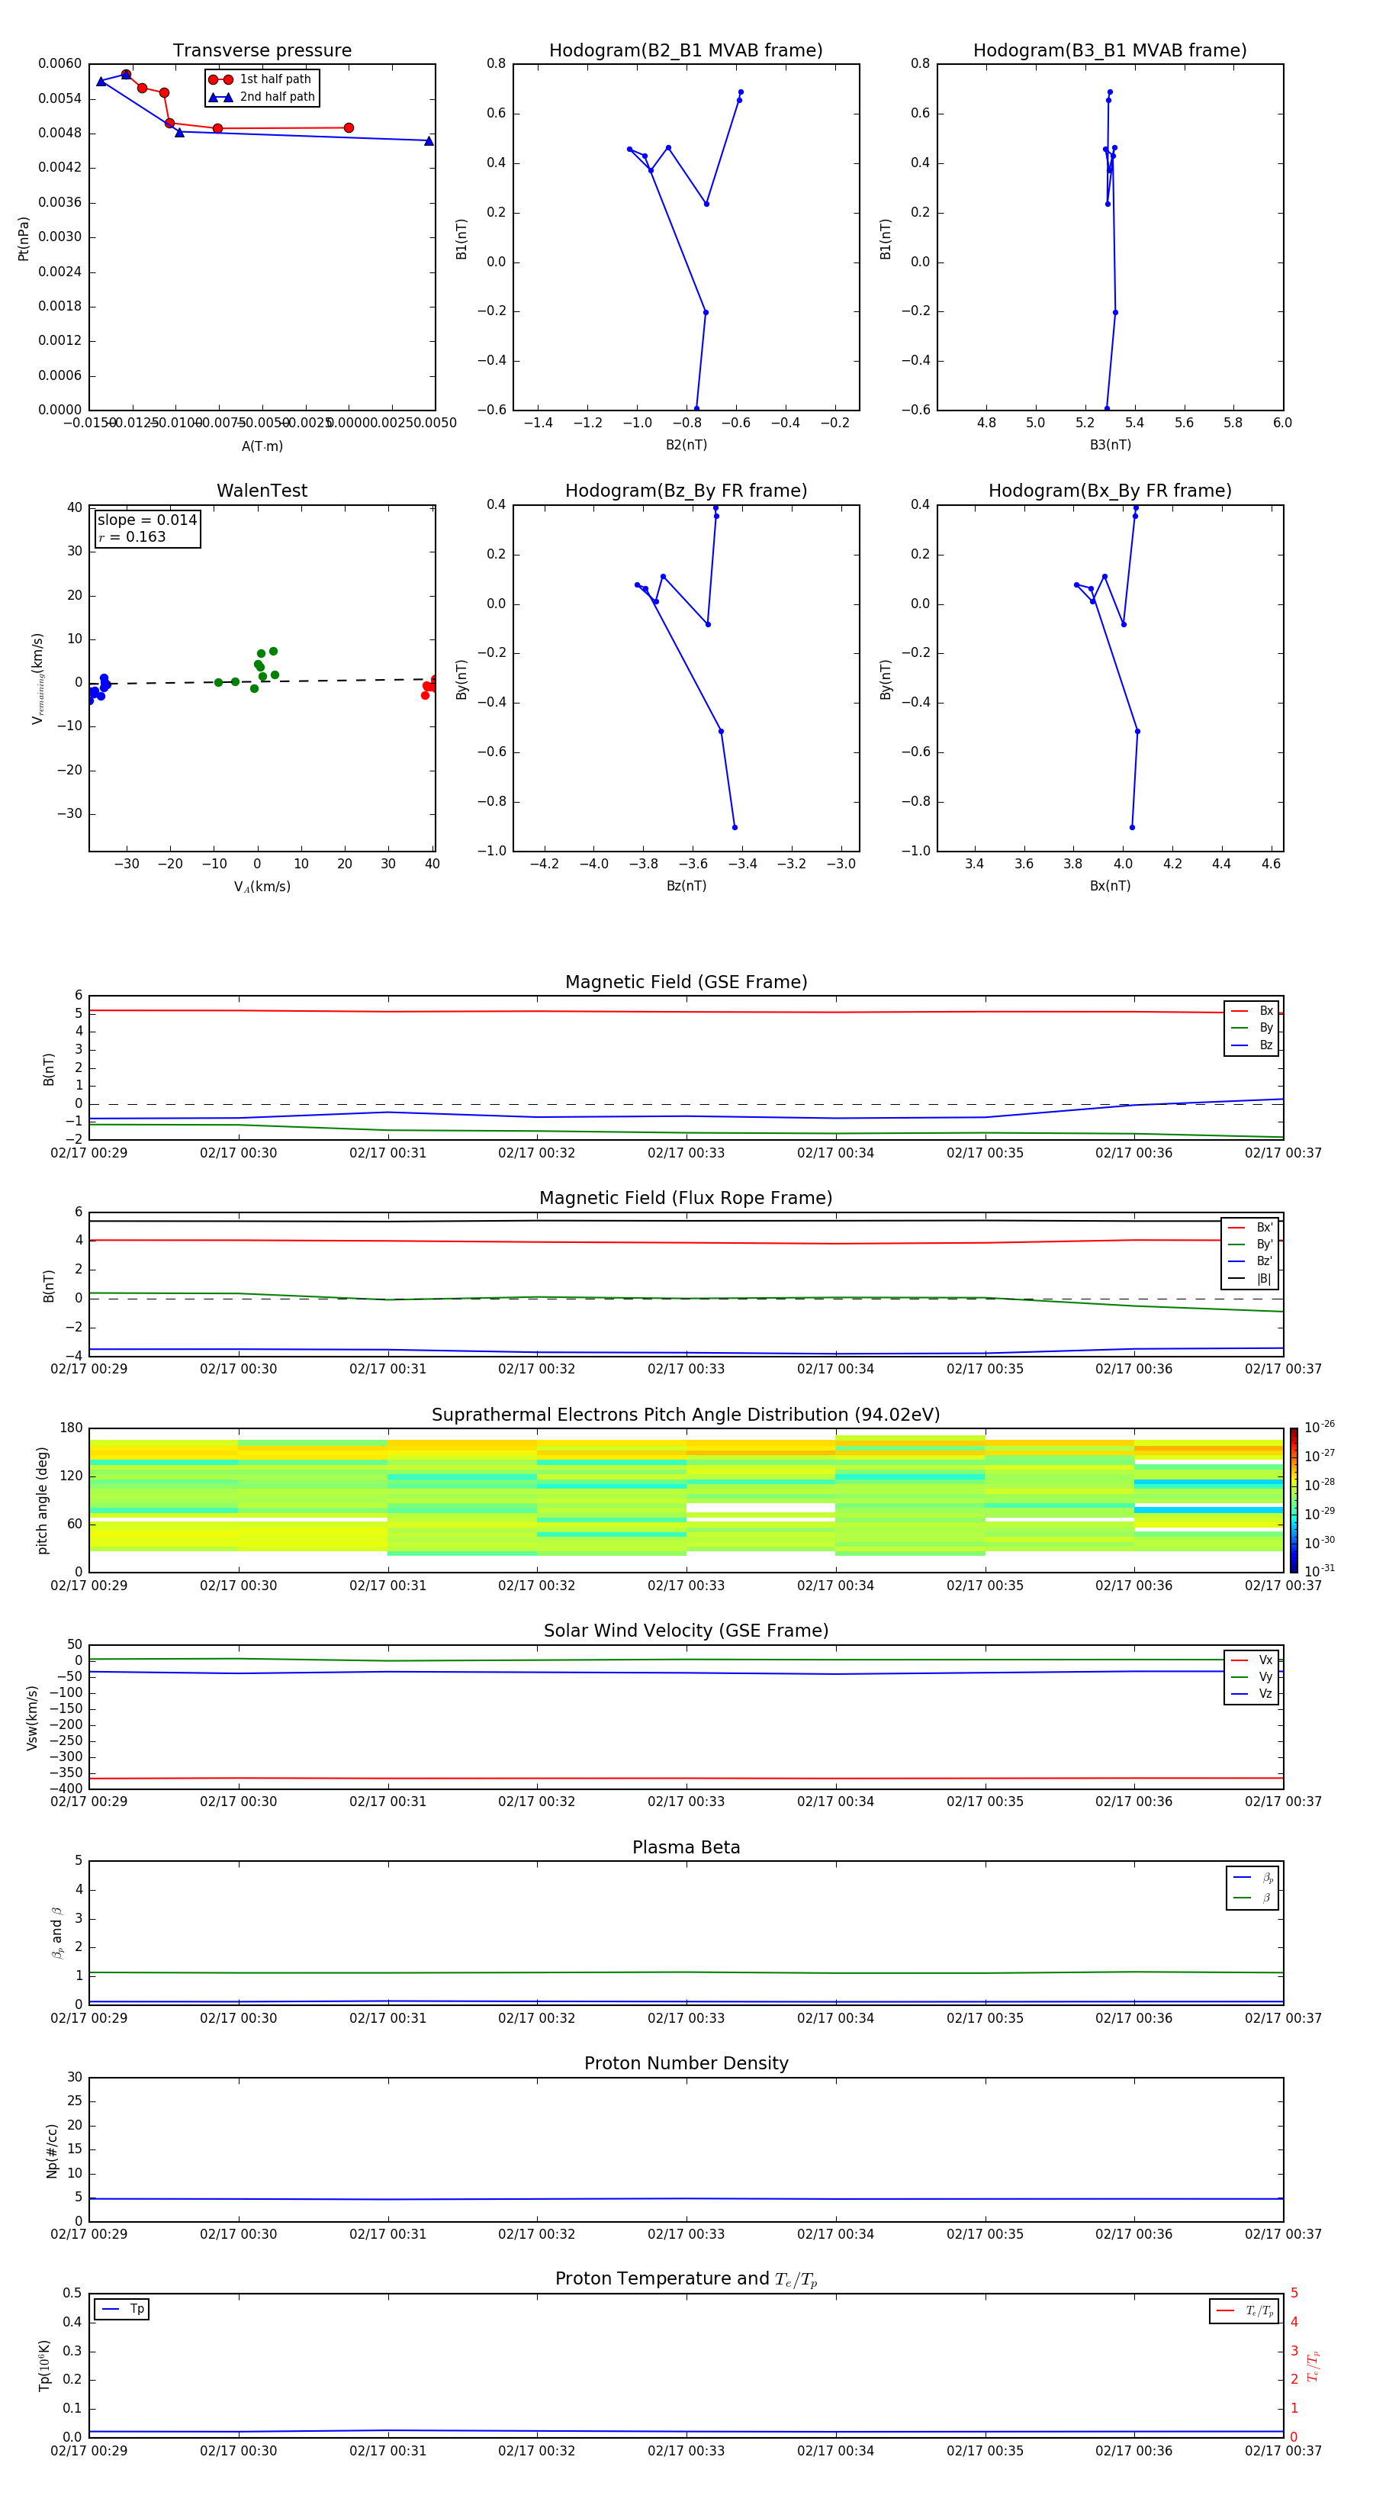1373x2518 pixels.
Task: Click the 'Np(#/cc)' y-axis label
Action: [x=52, y=2150]
